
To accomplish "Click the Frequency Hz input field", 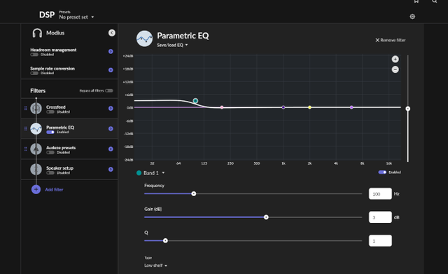I will pos(380,194).
